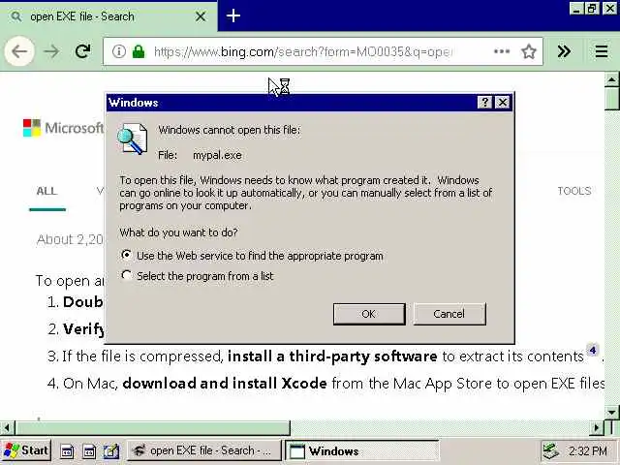Bookmark this page with star icon
The width and height of the screenshot is (620, 465).
(529, 51)
